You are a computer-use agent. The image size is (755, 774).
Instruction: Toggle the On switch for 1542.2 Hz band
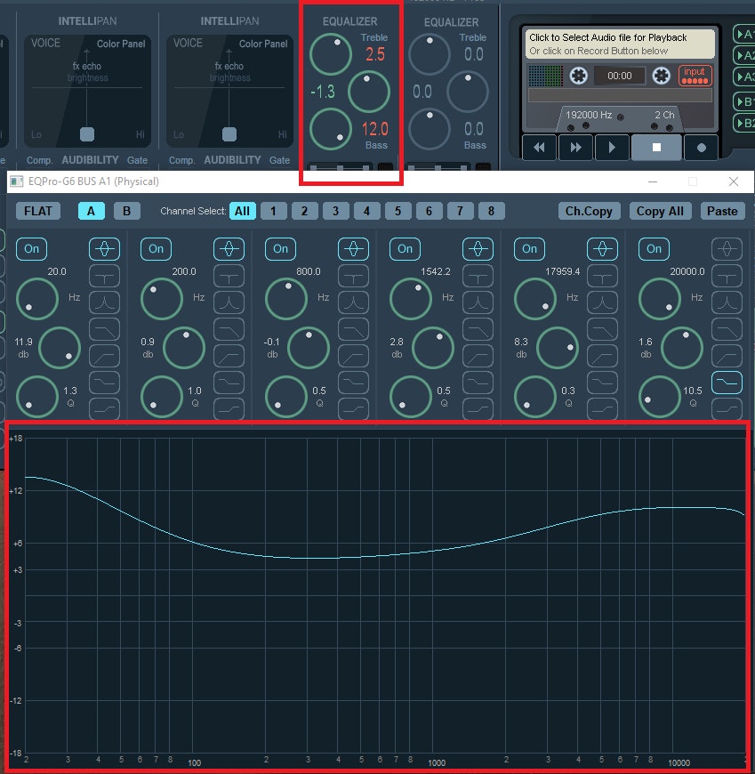(405, 249)
